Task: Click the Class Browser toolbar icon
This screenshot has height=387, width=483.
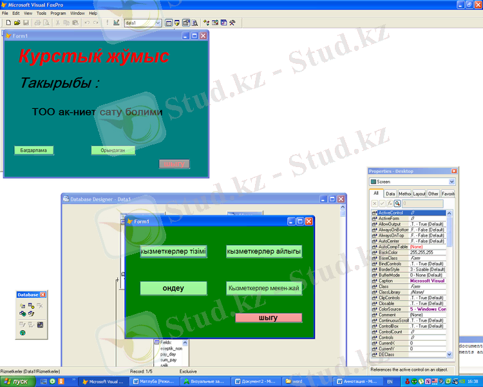Action: coord(206,23)
